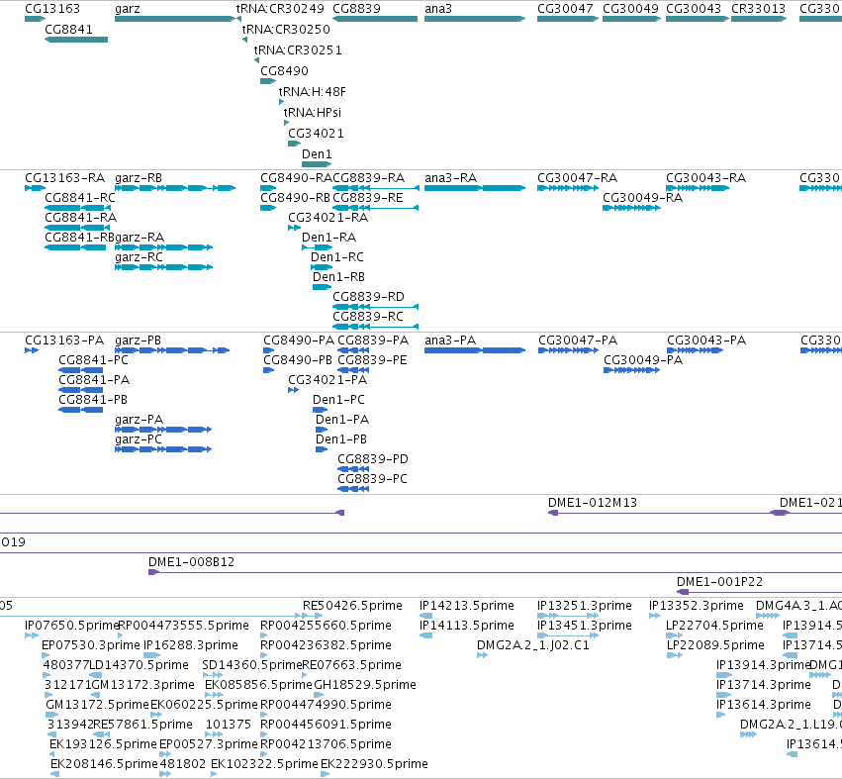Select the 'CG30049' gene label

coord(630,9)
